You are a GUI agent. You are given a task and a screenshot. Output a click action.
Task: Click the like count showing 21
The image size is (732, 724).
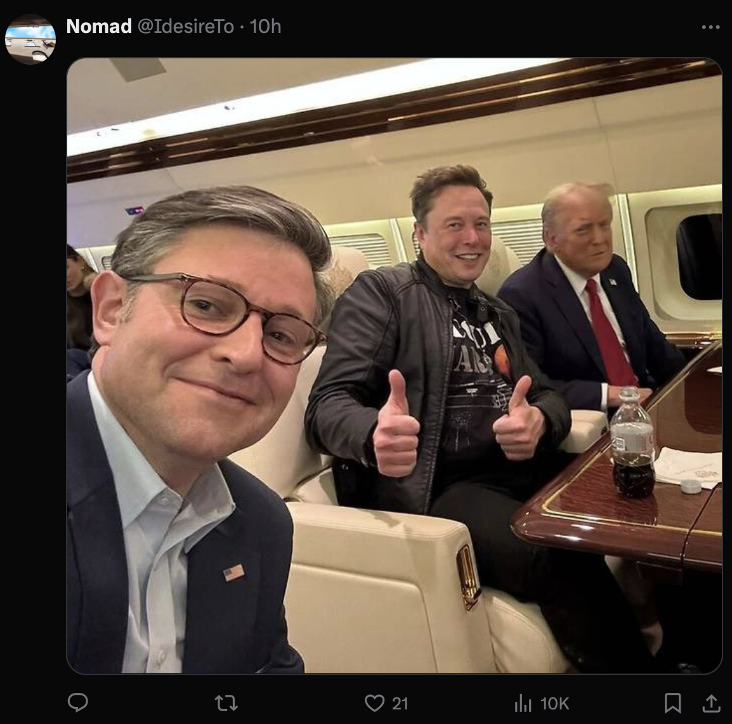click(x=400, y=703)
